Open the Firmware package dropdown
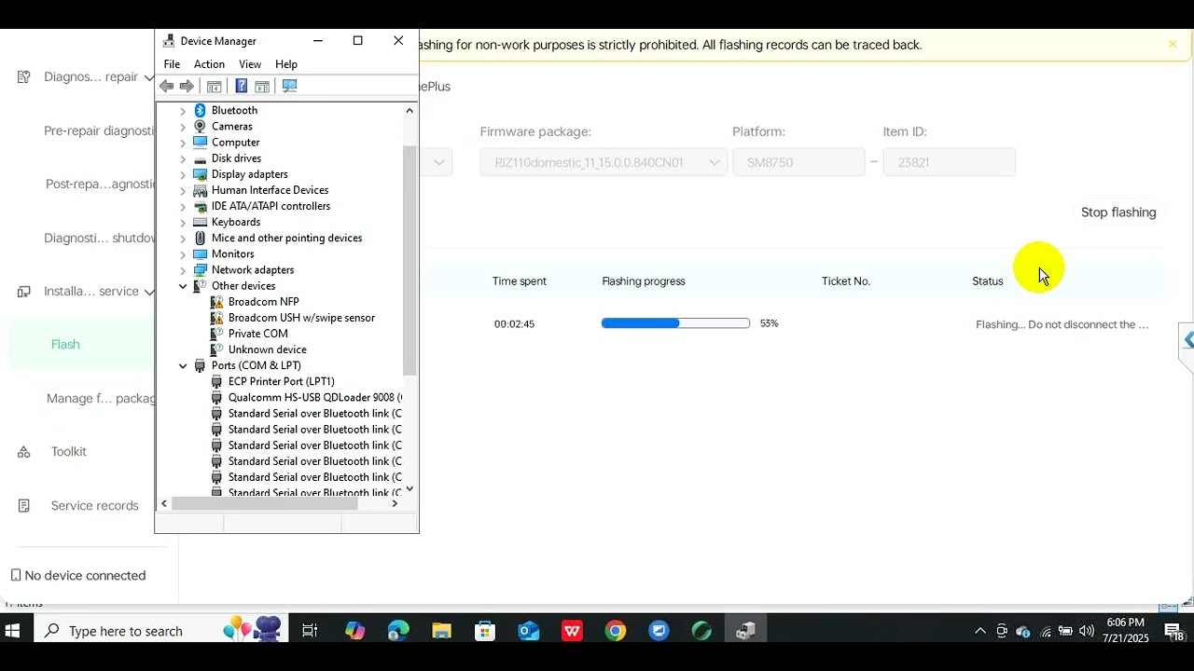Image resolution: width=1194 pixels, height=671 pixels. point(604,162)
